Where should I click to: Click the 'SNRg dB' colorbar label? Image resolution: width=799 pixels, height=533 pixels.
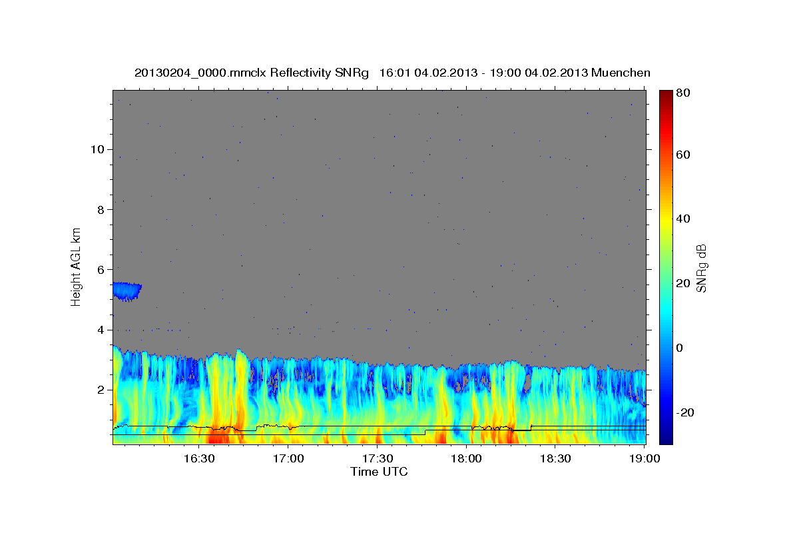coord(701,268)
